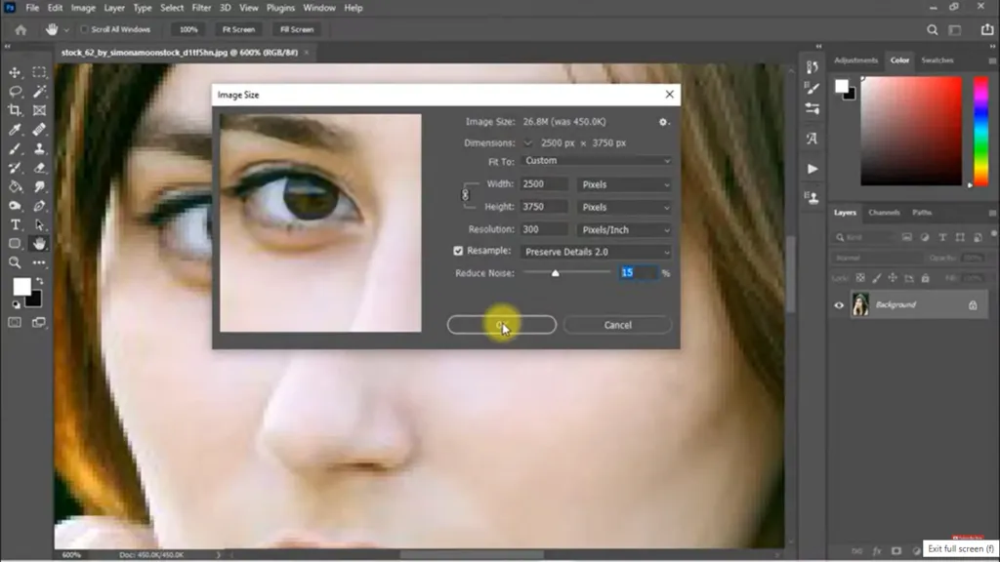The image size is (1000, 562).
Task: Click the Reduce Noise slider handle
Action: 556,274
